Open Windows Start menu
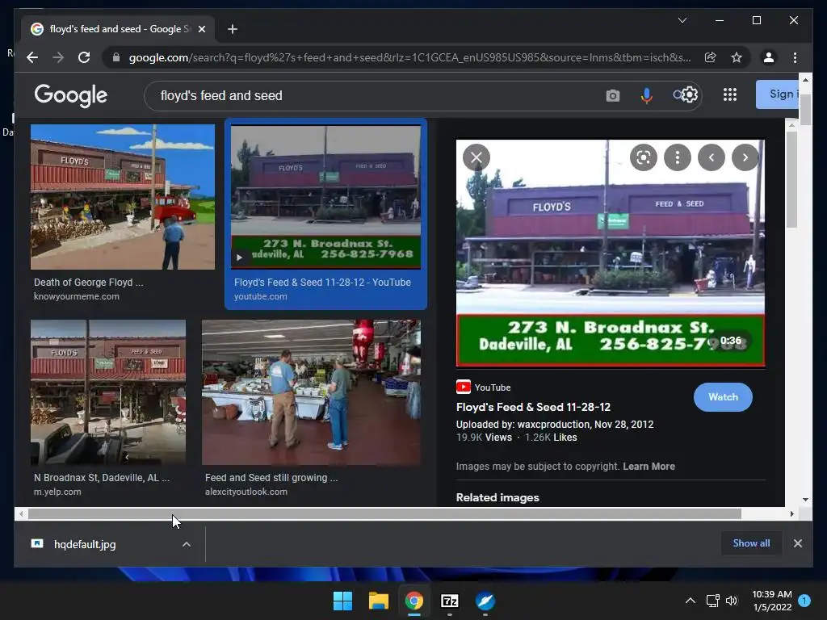 tap(342, 601)
